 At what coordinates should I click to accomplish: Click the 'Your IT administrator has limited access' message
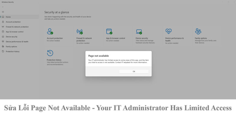pos(119,61)
